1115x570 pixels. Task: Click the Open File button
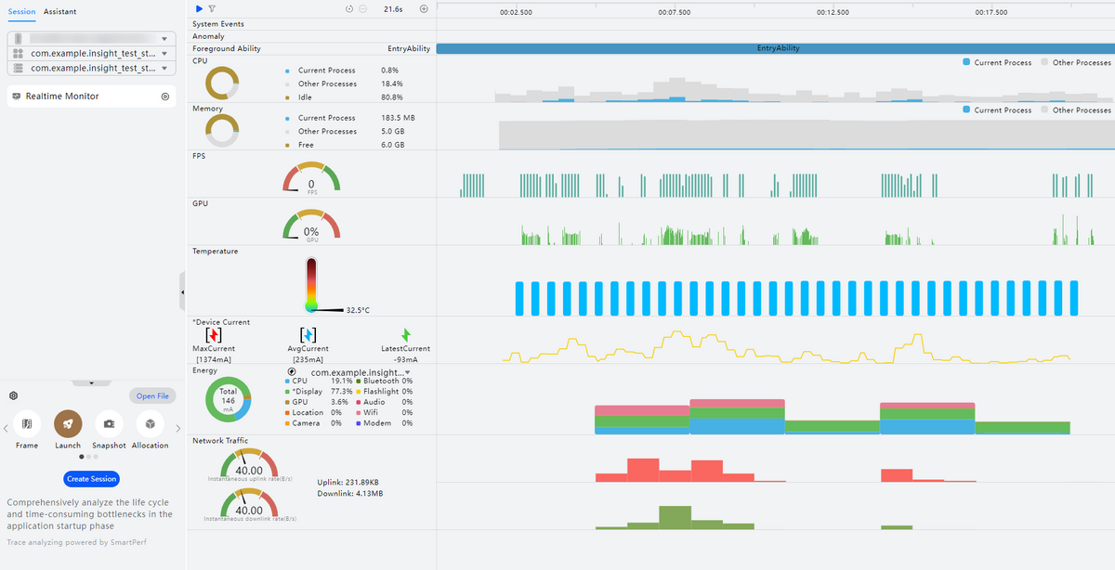[x=151, y=395]
